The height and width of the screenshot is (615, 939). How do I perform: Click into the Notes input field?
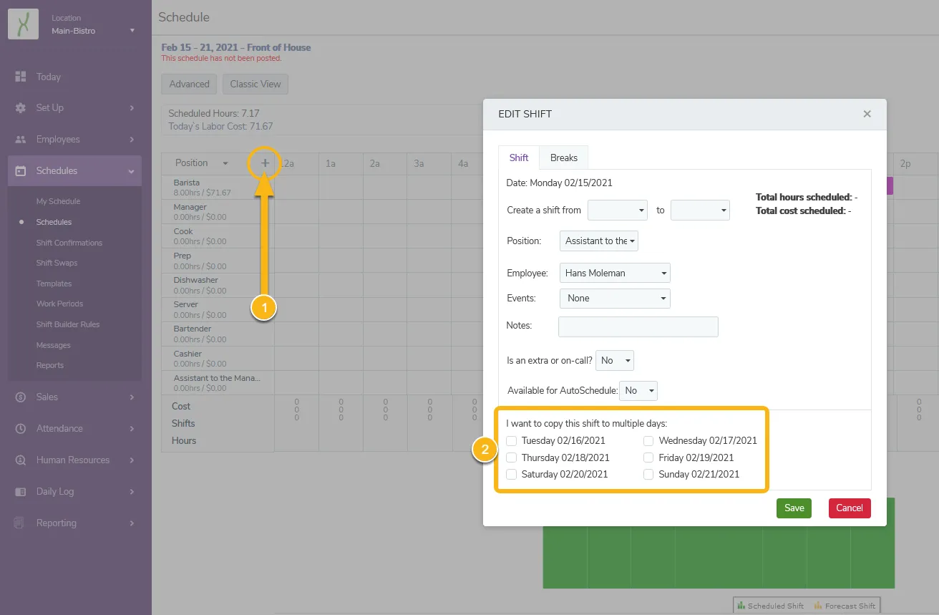pyautogui.click(x=638, y=326)
